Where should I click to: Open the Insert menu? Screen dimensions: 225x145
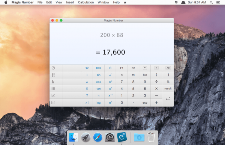click(70, 2)
